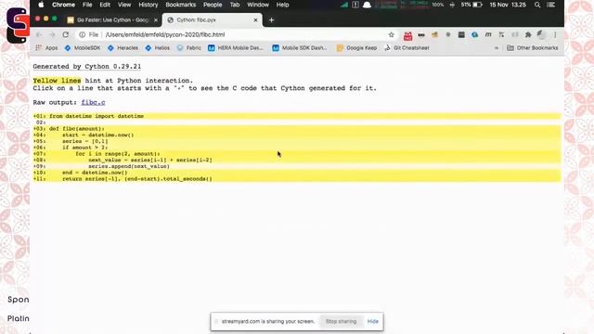Expand line 08 'next_value = series[i-1]'
This screenshot has width=594, height=334.
coord(297,160)
